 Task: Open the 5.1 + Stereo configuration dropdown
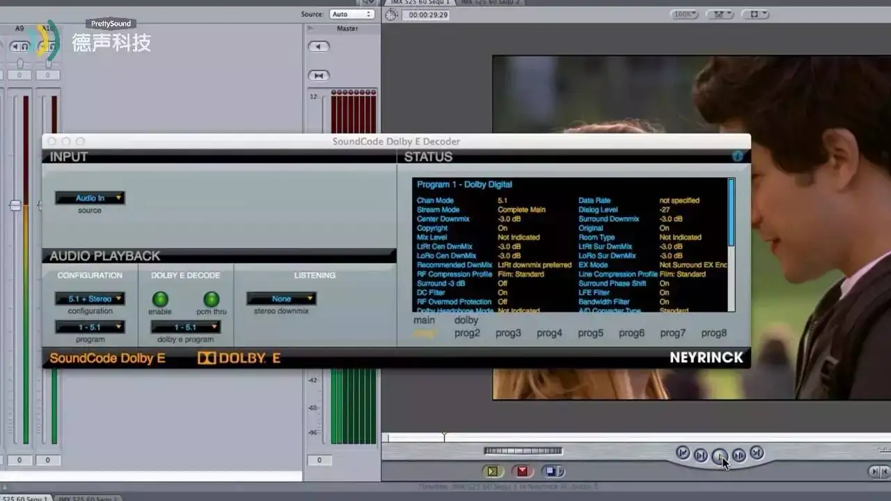click(90, 298)
